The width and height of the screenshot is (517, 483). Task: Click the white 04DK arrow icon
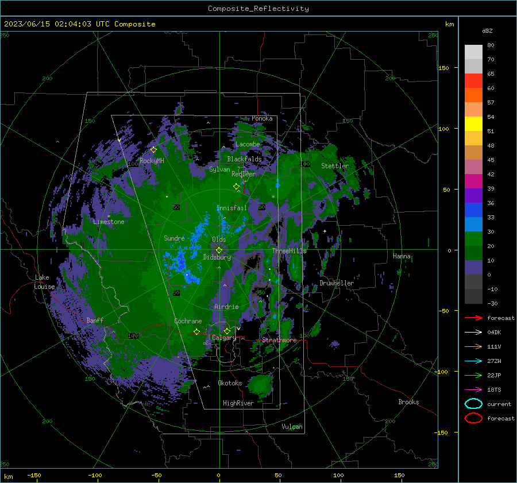tap(473, 333)
